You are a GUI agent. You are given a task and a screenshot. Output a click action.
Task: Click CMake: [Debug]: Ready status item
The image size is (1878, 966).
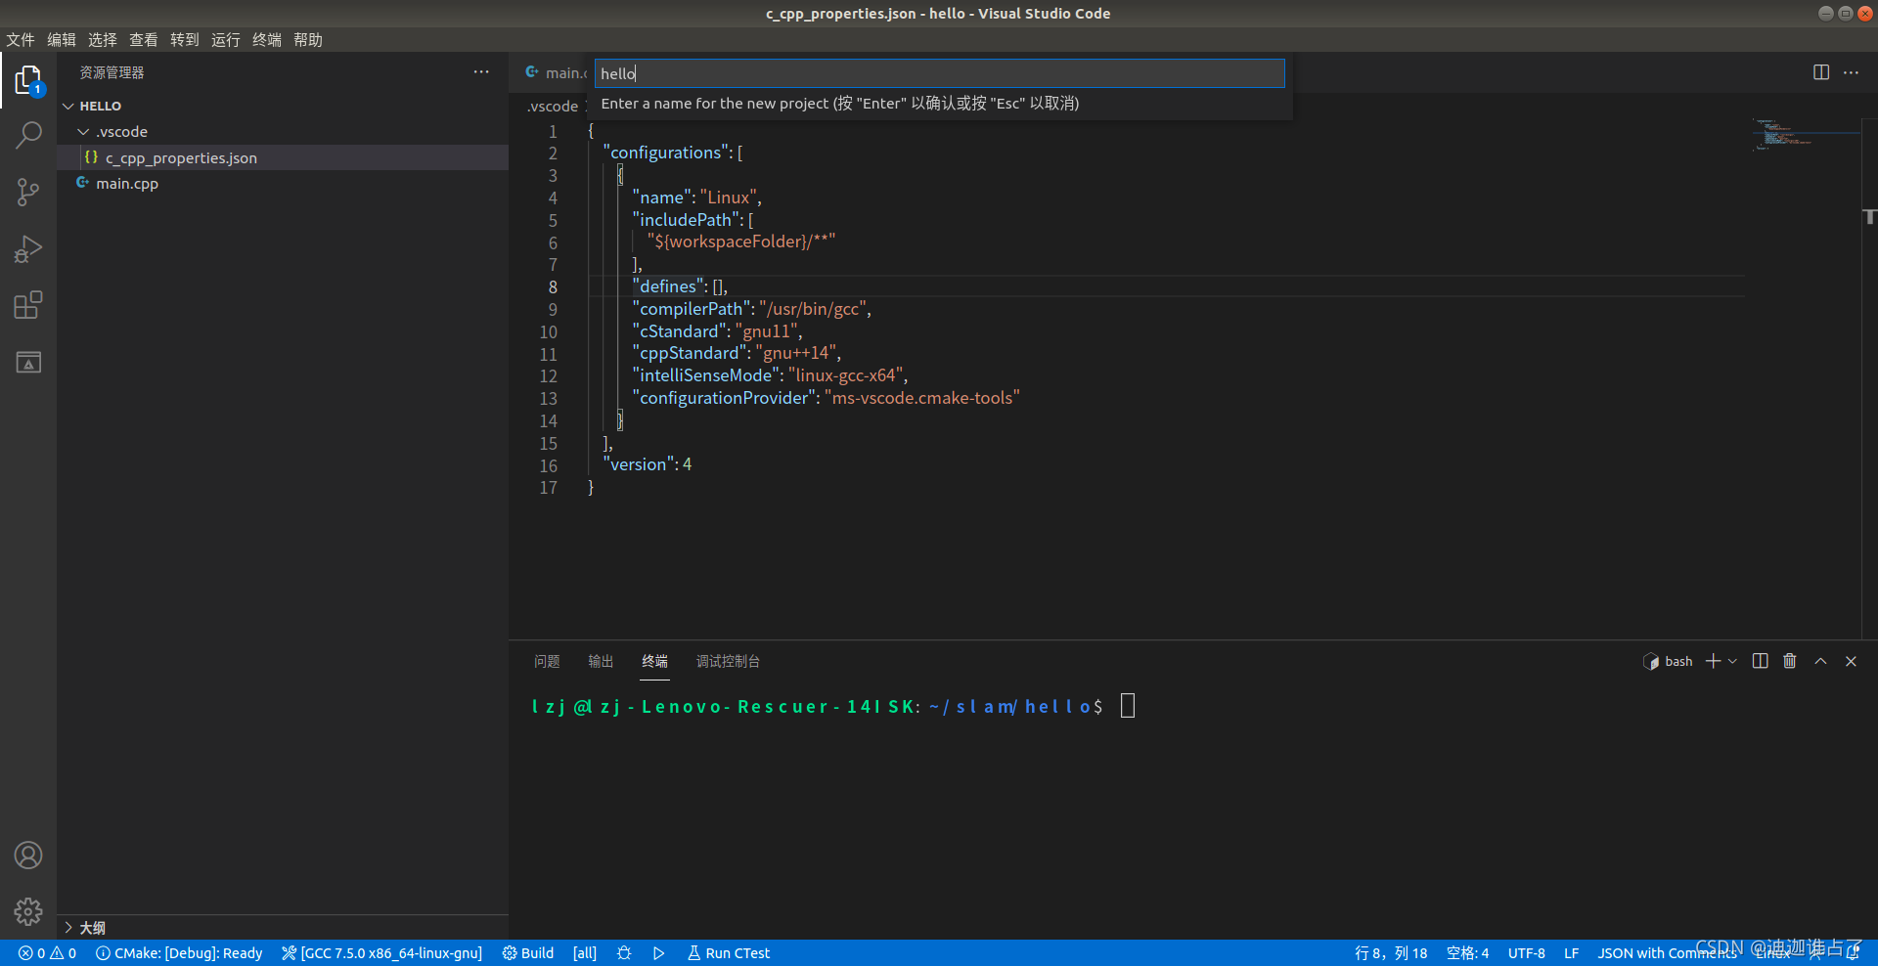pyautogui.click(x=179, y=953)
